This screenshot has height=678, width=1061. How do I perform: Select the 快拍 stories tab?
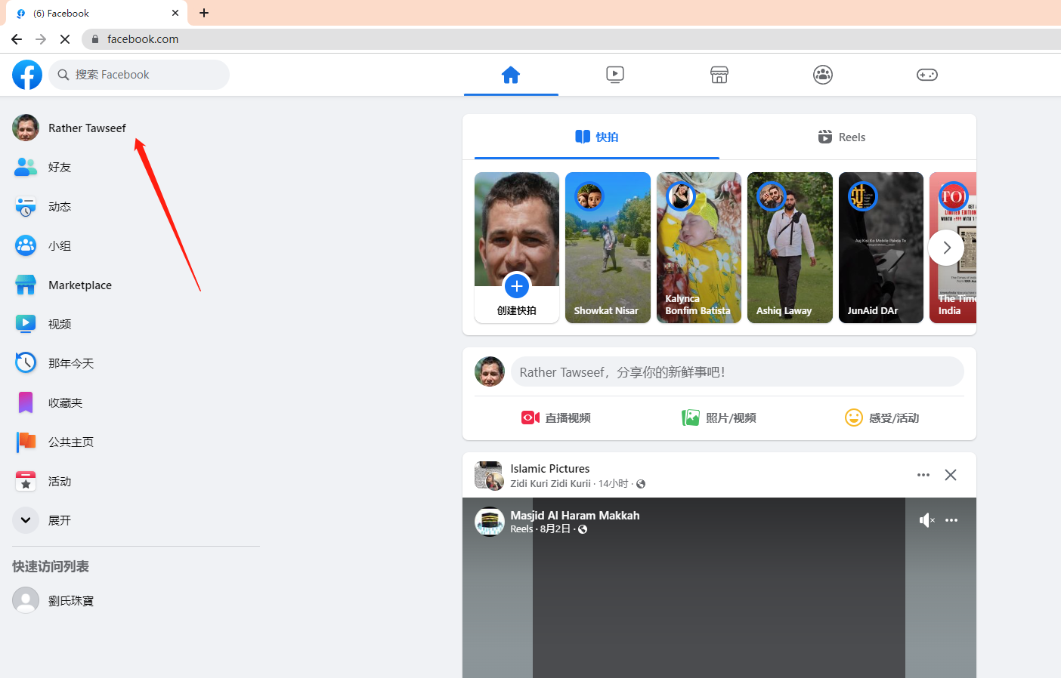click(x=597, y=137)
